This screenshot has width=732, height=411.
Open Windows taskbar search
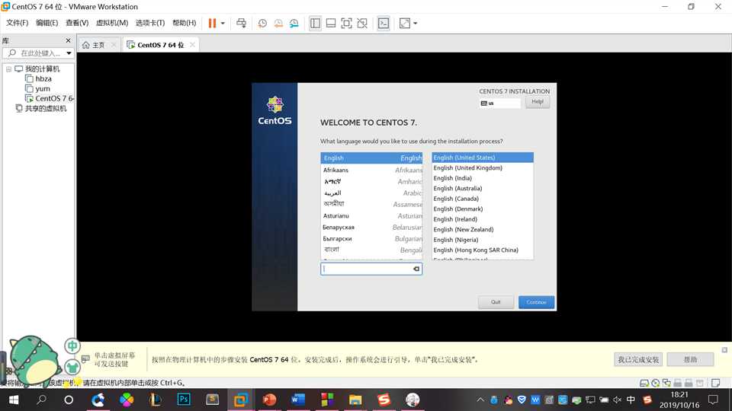tap(41, 400)
